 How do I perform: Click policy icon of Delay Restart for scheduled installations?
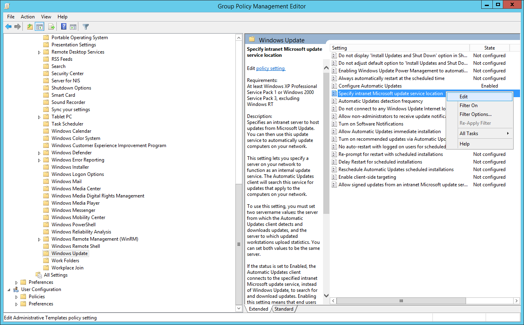[335, 162]
